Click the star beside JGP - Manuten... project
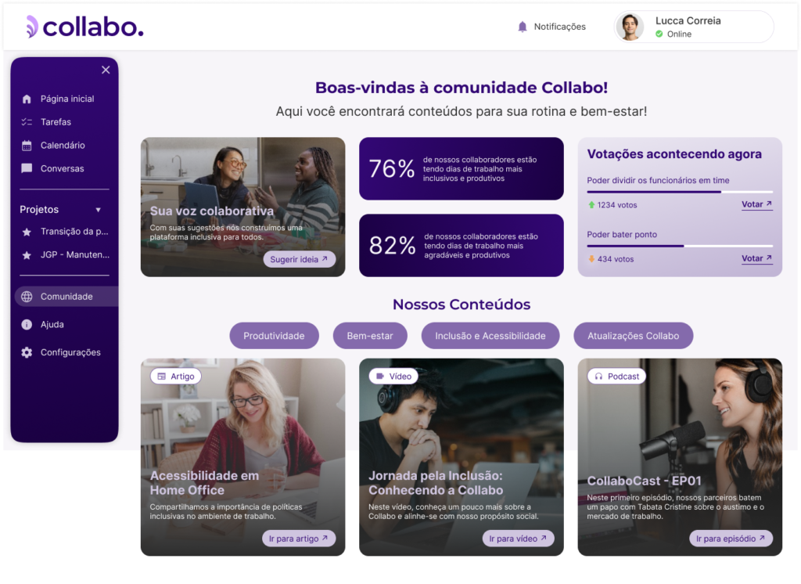This screenshot has width=801, height=584. coord(27,255)
